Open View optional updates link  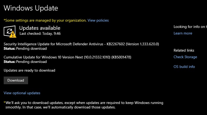coord(22,93)
